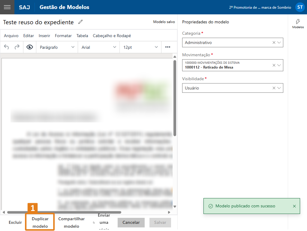This screenshot has width=307, height=231.
Task: Click the Duplicar modelo button
Action: 40,223
